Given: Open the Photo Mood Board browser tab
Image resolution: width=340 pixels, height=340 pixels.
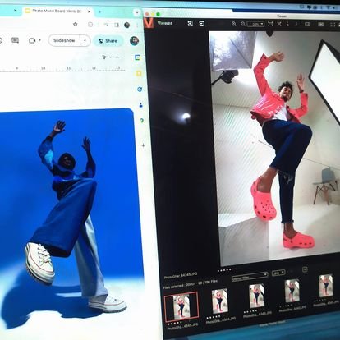Looking at the screenshot, I should pyautogui.click(x=57, y=11).
